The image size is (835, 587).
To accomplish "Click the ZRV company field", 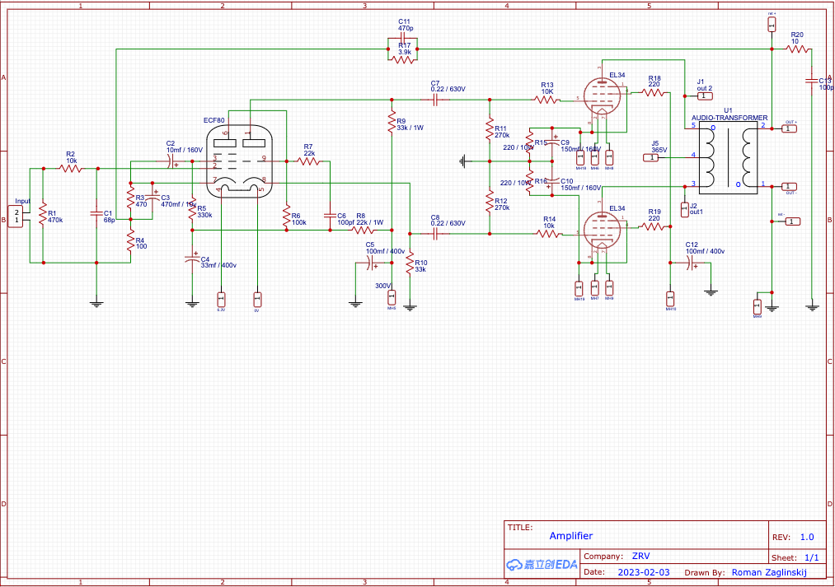I will 640,556.
